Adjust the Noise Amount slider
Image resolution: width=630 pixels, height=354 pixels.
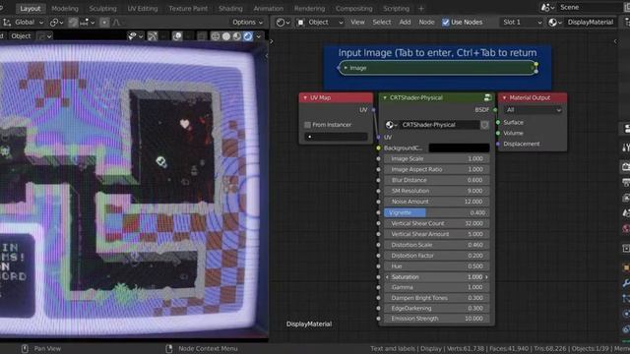(436, 202)
